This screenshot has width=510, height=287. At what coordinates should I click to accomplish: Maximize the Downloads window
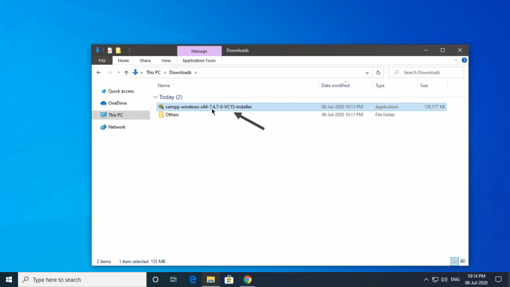443,50
